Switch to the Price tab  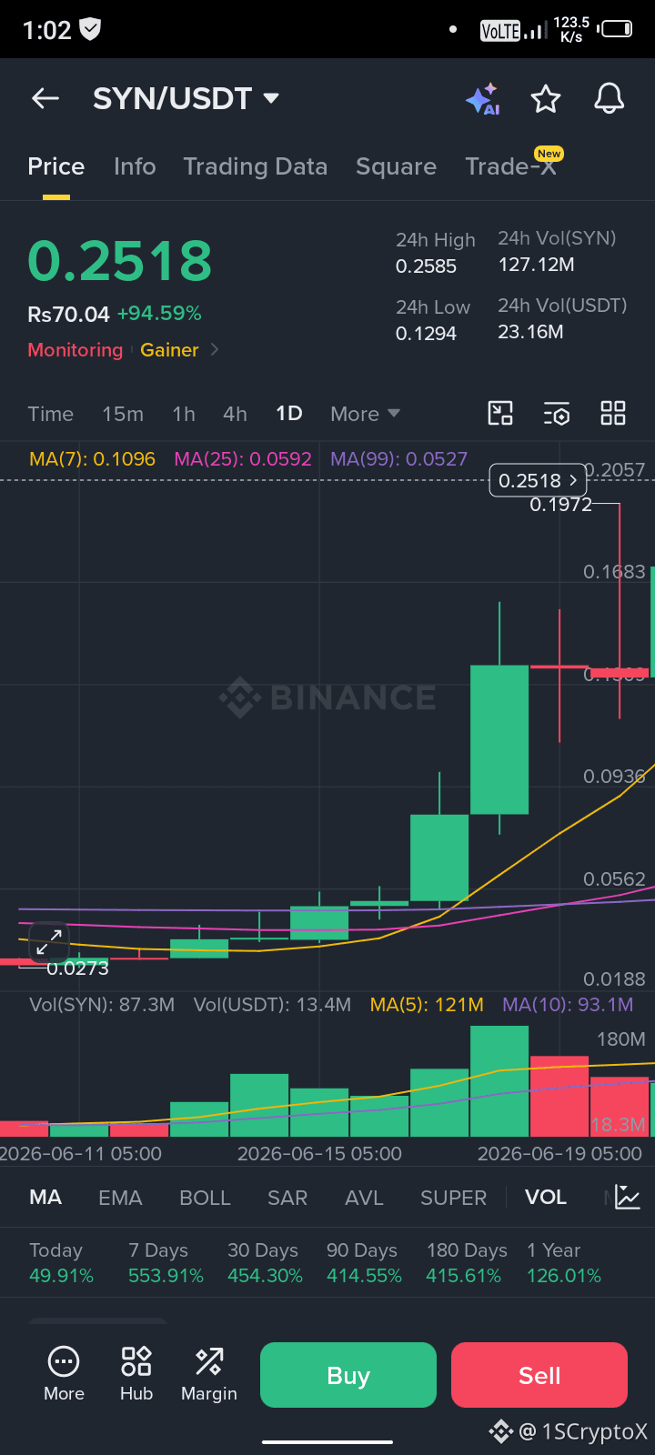[x=56, y=166]
